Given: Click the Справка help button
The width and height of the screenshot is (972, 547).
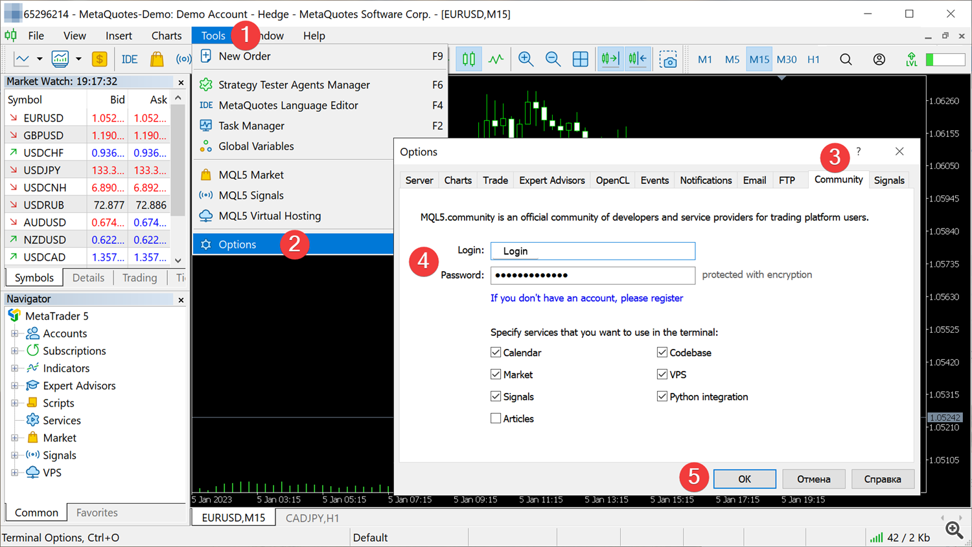Looking at the screenshot, I should point(883,479).
